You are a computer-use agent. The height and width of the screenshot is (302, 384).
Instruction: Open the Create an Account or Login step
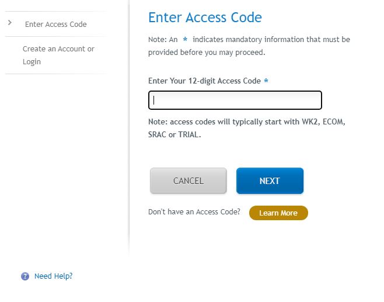click(58, 55)
